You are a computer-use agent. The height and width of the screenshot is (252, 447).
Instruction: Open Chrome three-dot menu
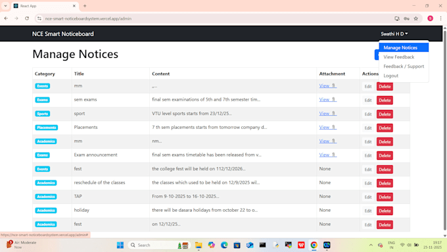440,18
